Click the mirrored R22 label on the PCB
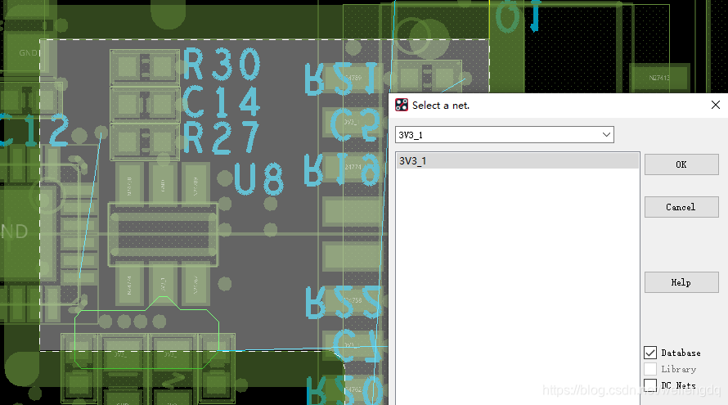Image resolution: width=728 pixels, height=405 pixels. click(x=343, y=303)
